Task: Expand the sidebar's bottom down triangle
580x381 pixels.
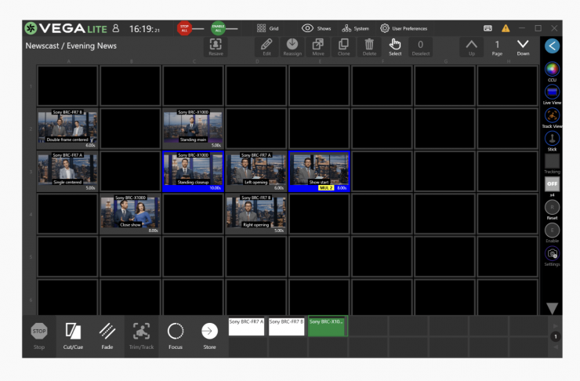Action: point(552,308)
